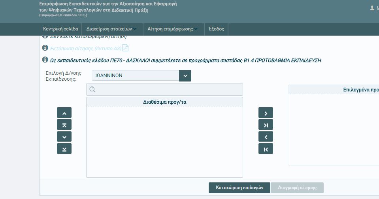This screenshot has width=379, height=199.
Task: Open the ΙΩΑΝΝΙΝΩΝ directorate combo box
Action: (135, 76)
